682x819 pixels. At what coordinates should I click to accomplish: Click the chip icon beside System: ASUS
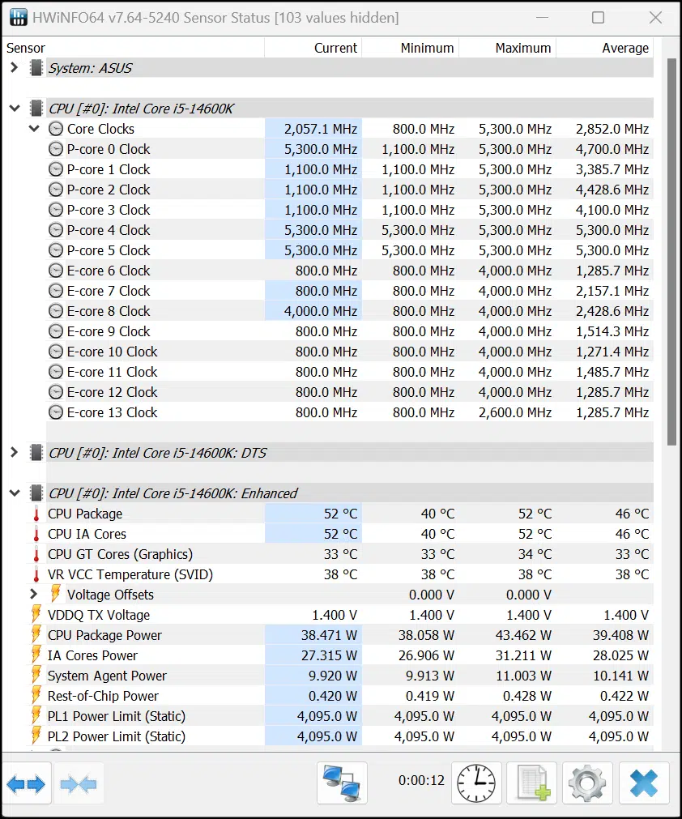pyautogui.click(x=36, y=68)
